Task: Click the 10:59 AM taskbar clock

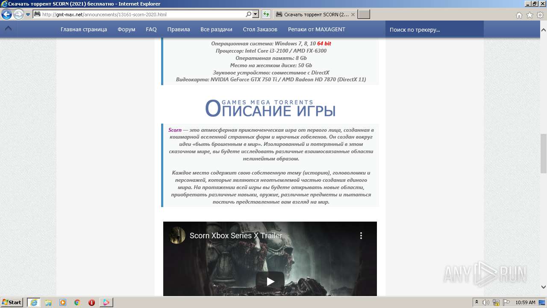Action: point(525,302)
